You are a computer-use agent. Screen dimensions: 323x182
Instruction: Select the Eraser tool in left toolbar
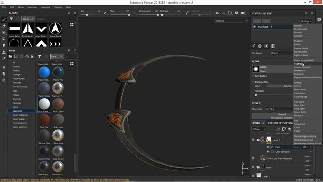tap(4, 26)
